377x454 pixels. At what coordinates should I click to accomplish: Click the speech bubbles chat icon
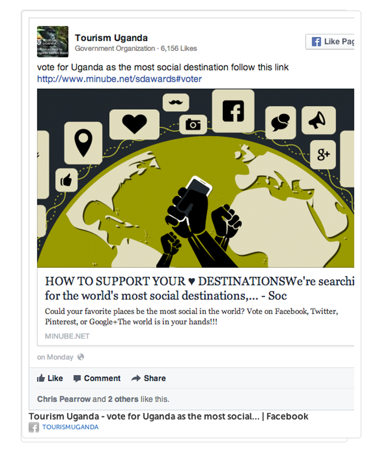(x=280, y=122)
